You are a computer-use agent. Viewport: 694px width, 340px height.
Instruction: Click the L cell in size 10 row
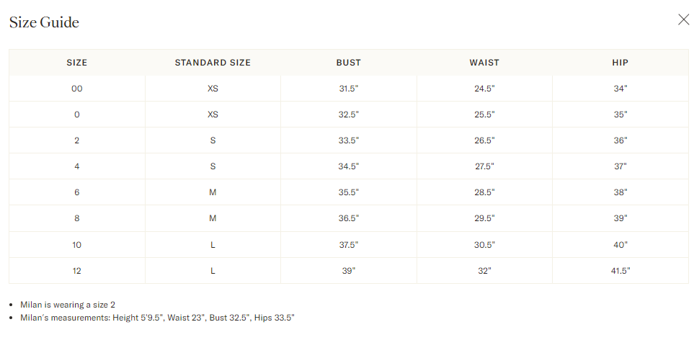pyautogui.click(x=213, y=245)
